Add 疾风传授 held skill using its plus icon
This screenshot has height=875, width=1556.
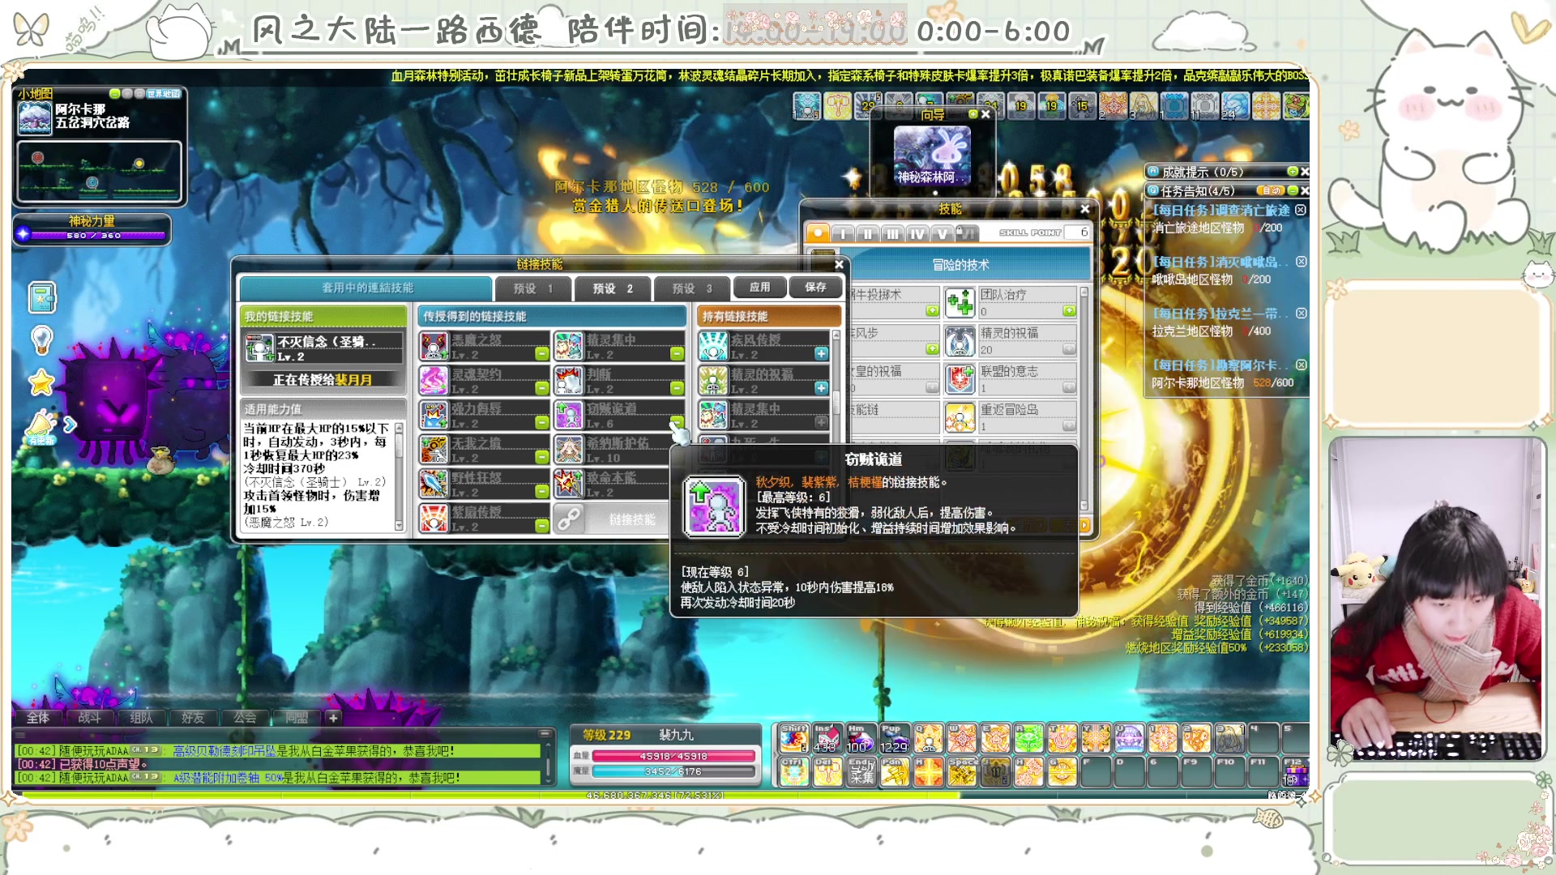pos(821,354)
